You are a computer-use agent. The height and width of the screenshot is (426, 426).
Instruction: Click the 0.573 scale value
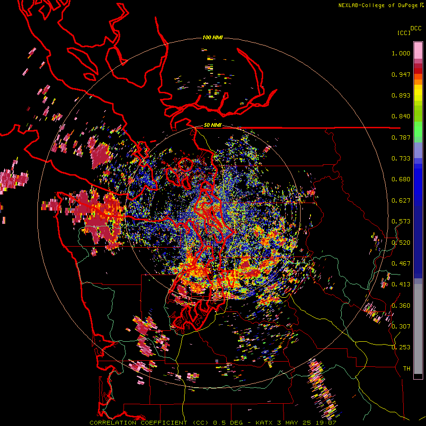(x=401, y=222)
